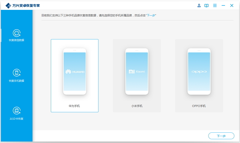Click the 万兴安卓恢复专家 title text
The width and height of the screenshot is (240, 143).
point(26,6)
